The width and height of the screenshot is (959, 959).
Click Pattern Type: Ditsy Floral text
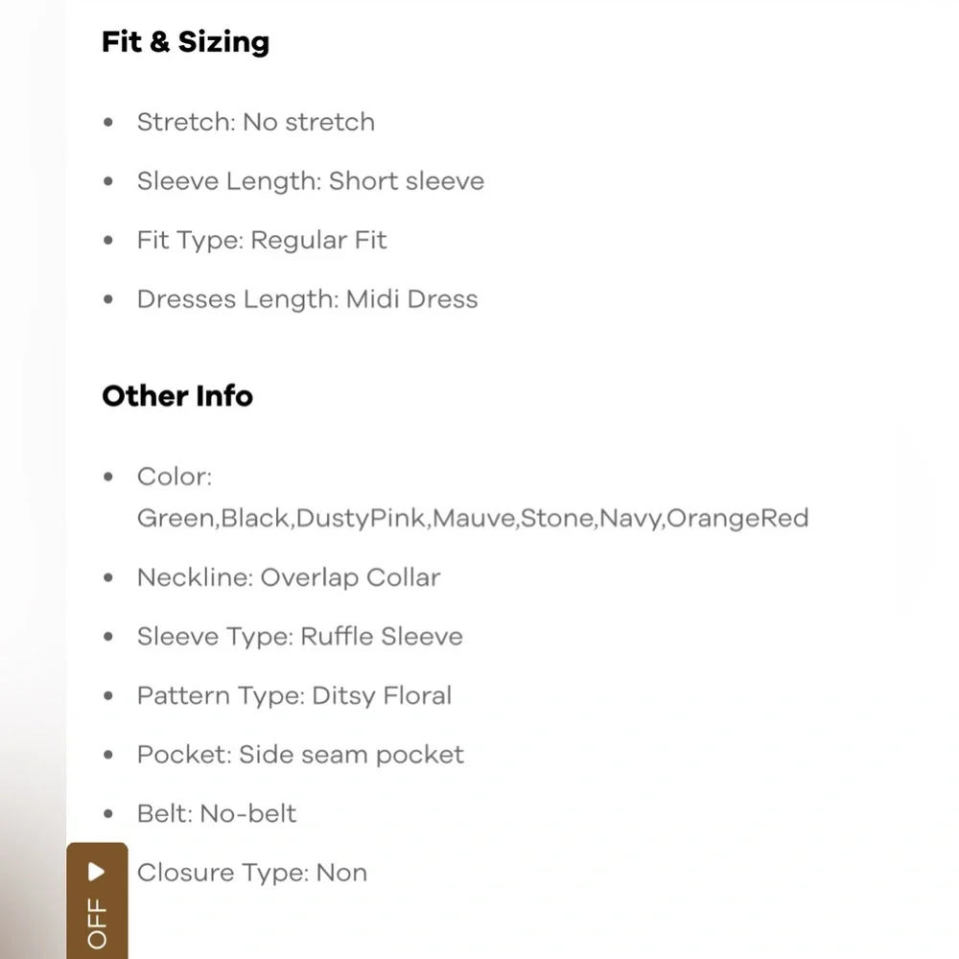coord(294,695)
